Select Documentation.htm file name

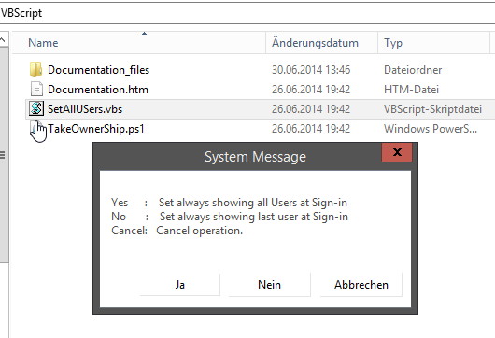coord(98,90)
